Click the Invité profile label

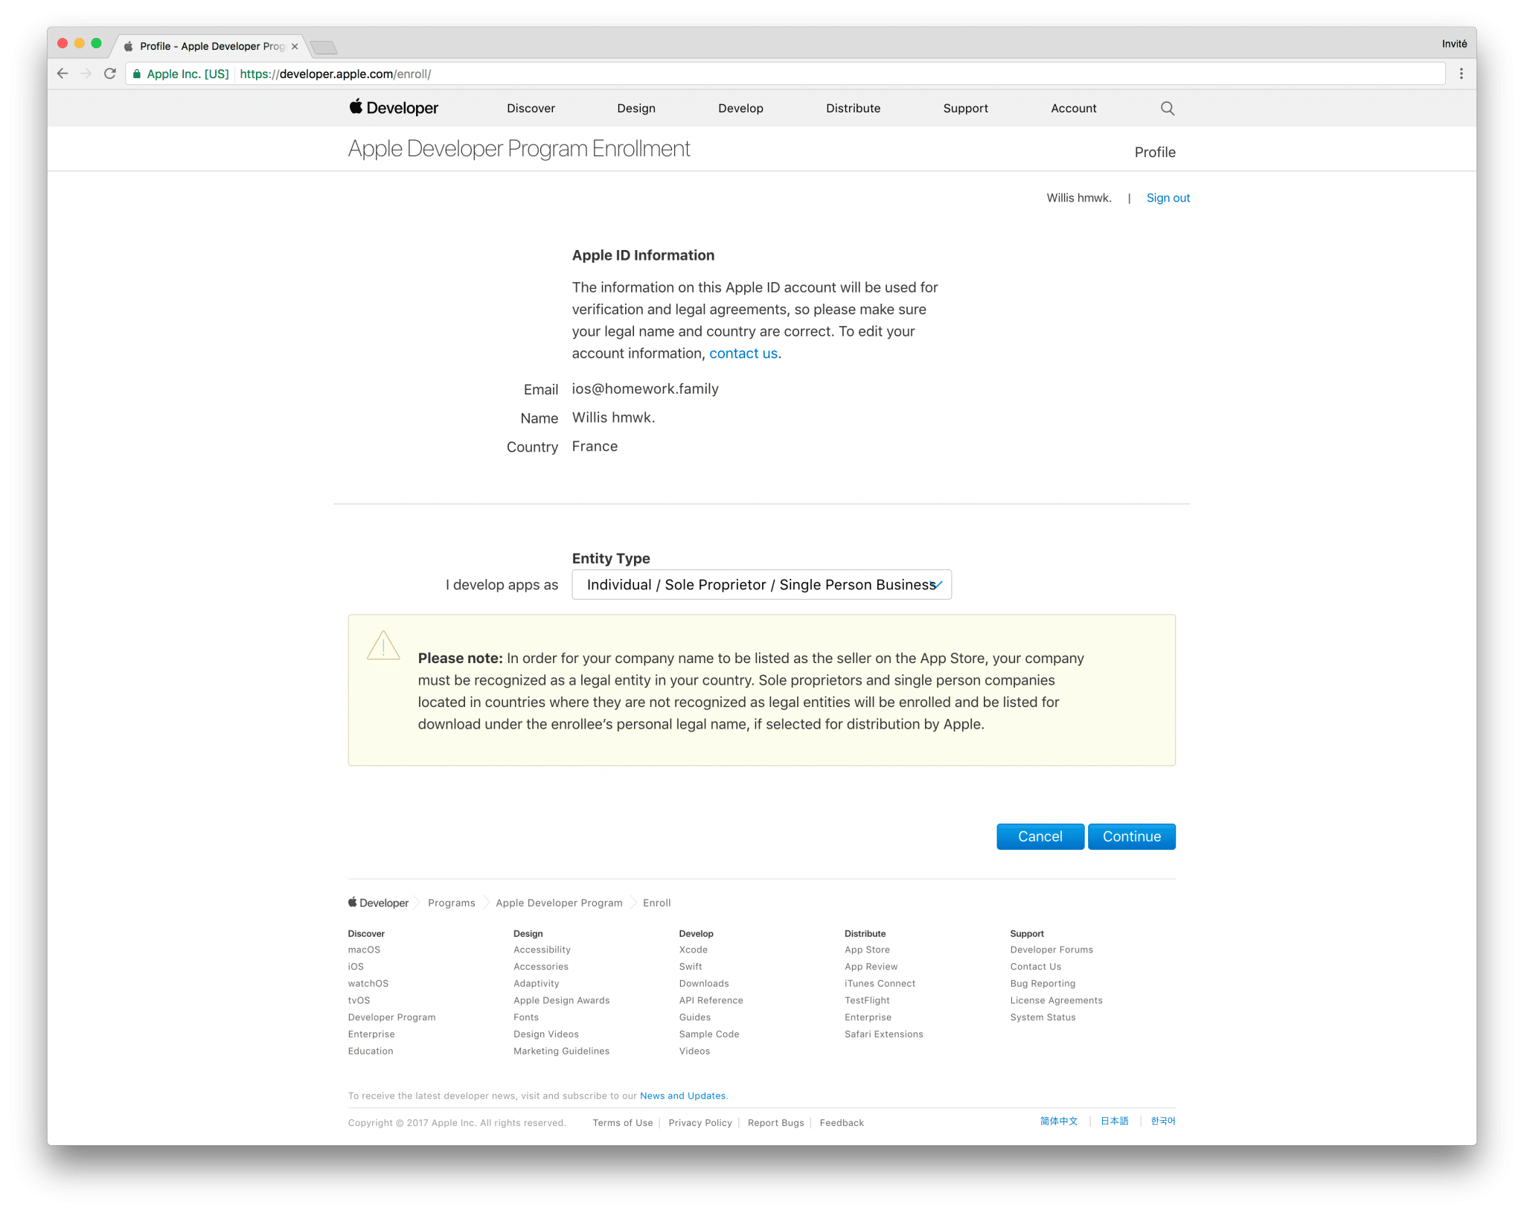(1454, 44)
